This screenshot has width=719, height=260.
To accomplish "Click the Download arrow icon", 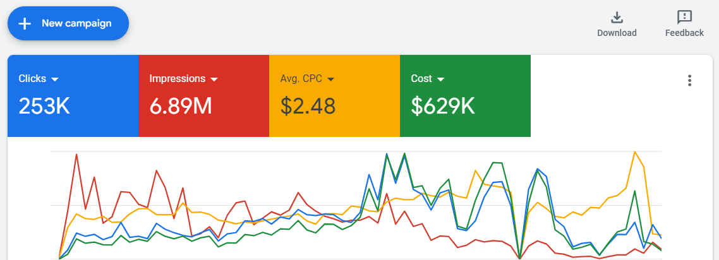I will (x=617, y=17).
